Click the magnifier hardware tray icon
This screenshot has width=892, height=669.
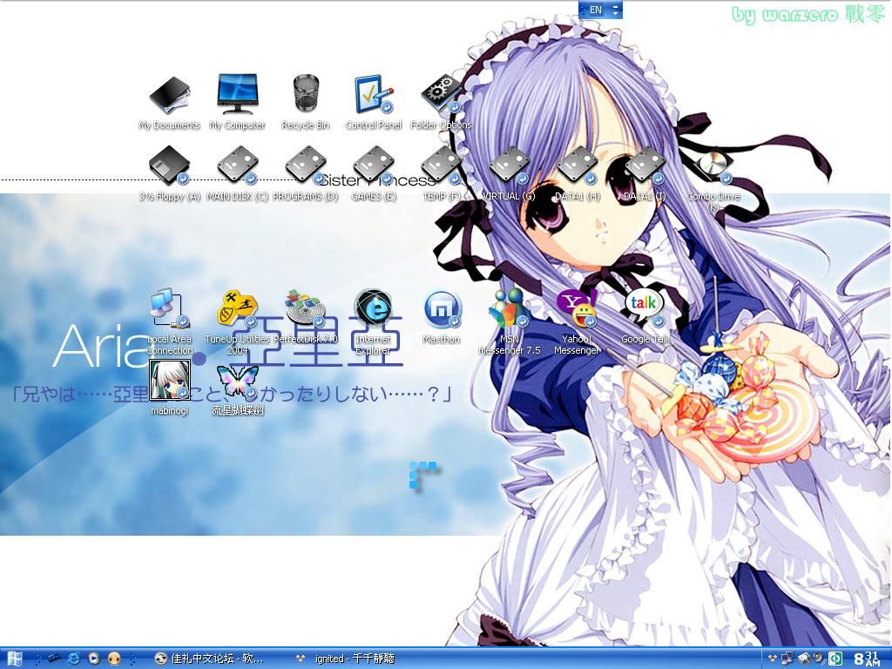pyautogui.click(x=804, y=659)
